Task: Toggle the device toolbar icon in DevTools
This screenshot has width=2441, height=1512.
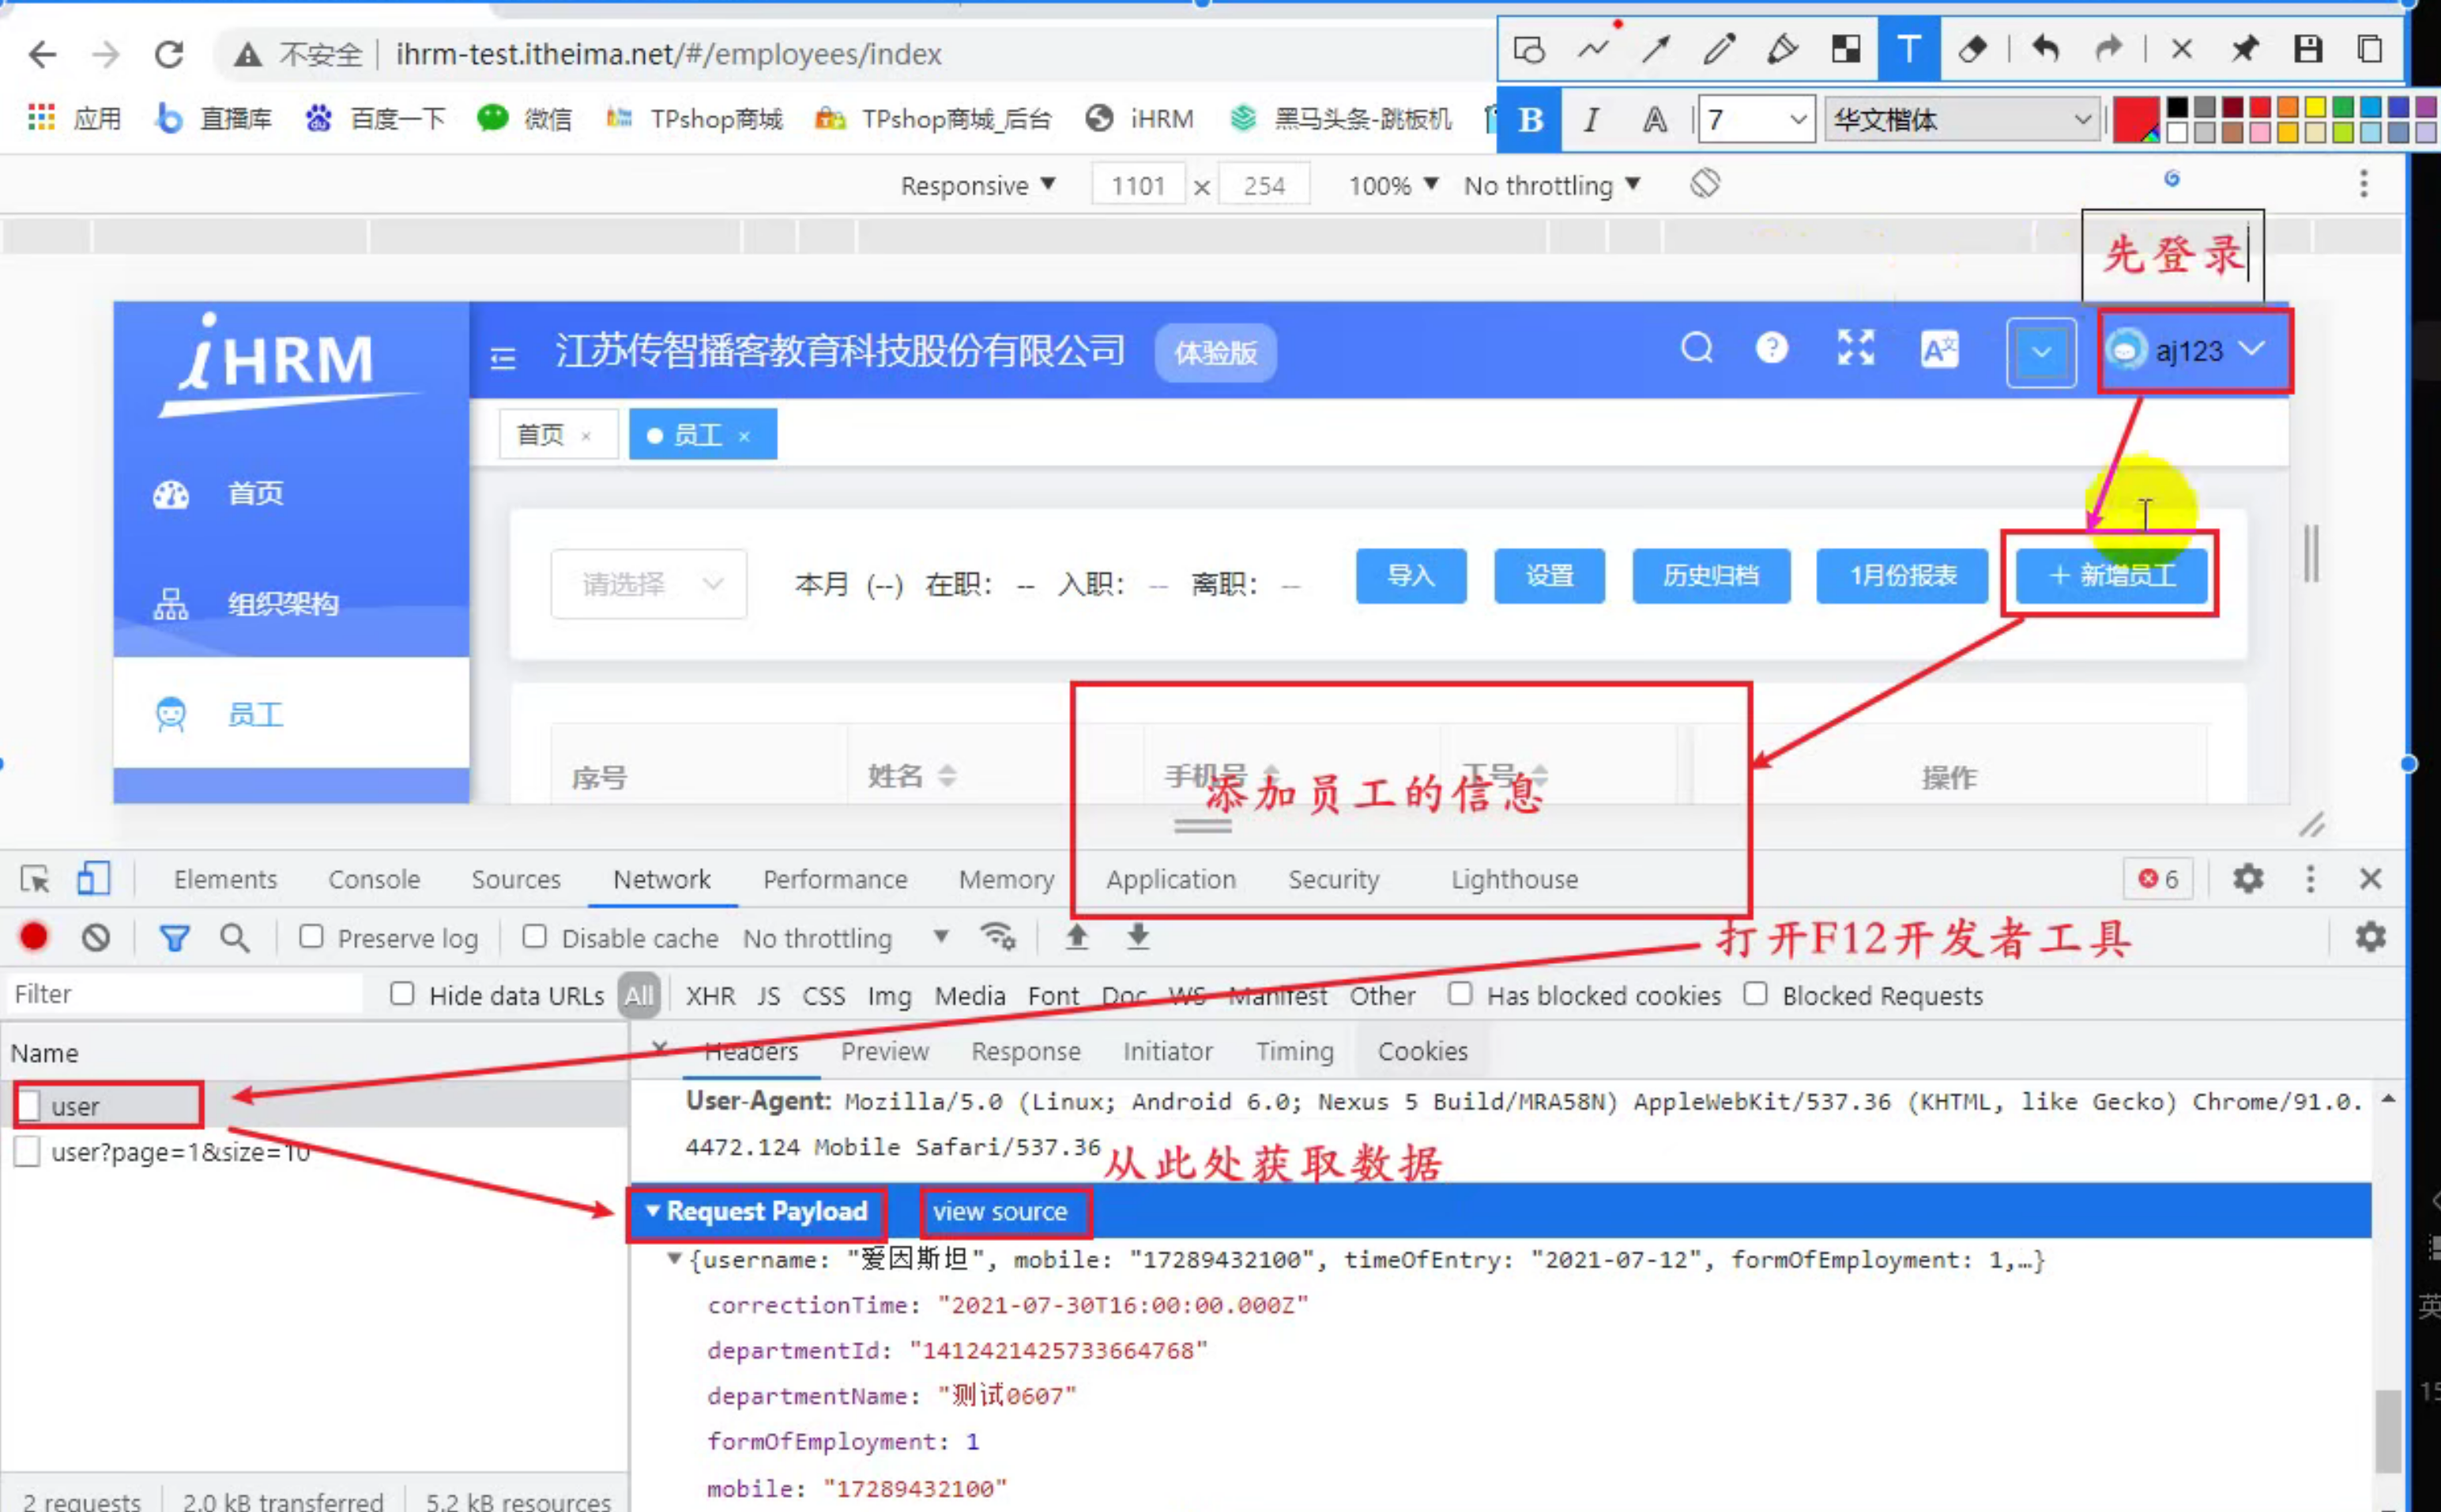Action: click(93, 879)
